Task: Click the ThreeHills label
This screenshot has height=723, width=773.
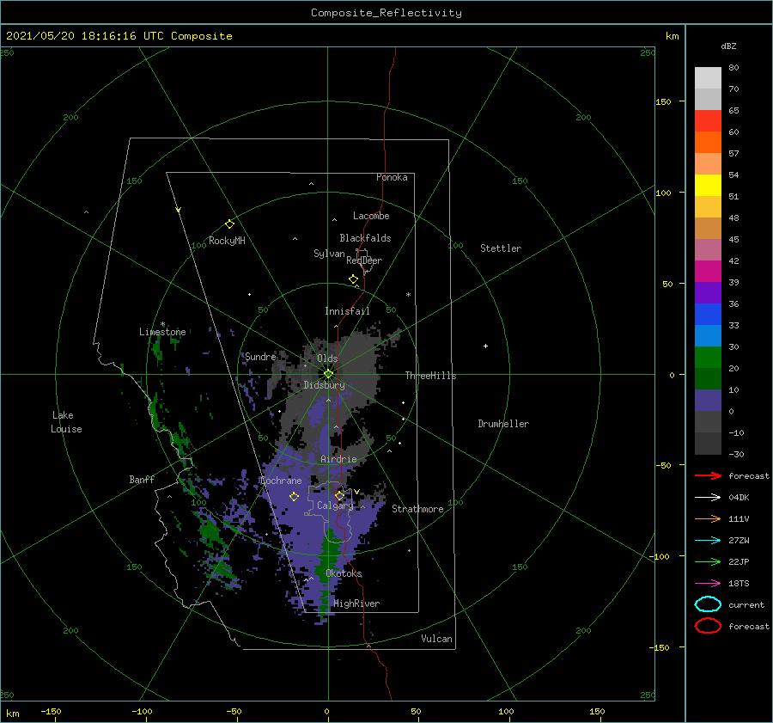Action: [x=430, y=376]
